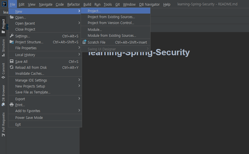Open the File menu in menu bar

[x=12, y=4]
